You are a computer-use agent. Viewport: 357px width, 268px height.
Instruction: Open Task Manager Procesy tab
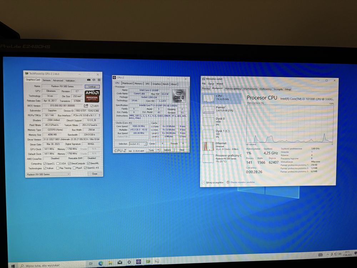[206, 88]
